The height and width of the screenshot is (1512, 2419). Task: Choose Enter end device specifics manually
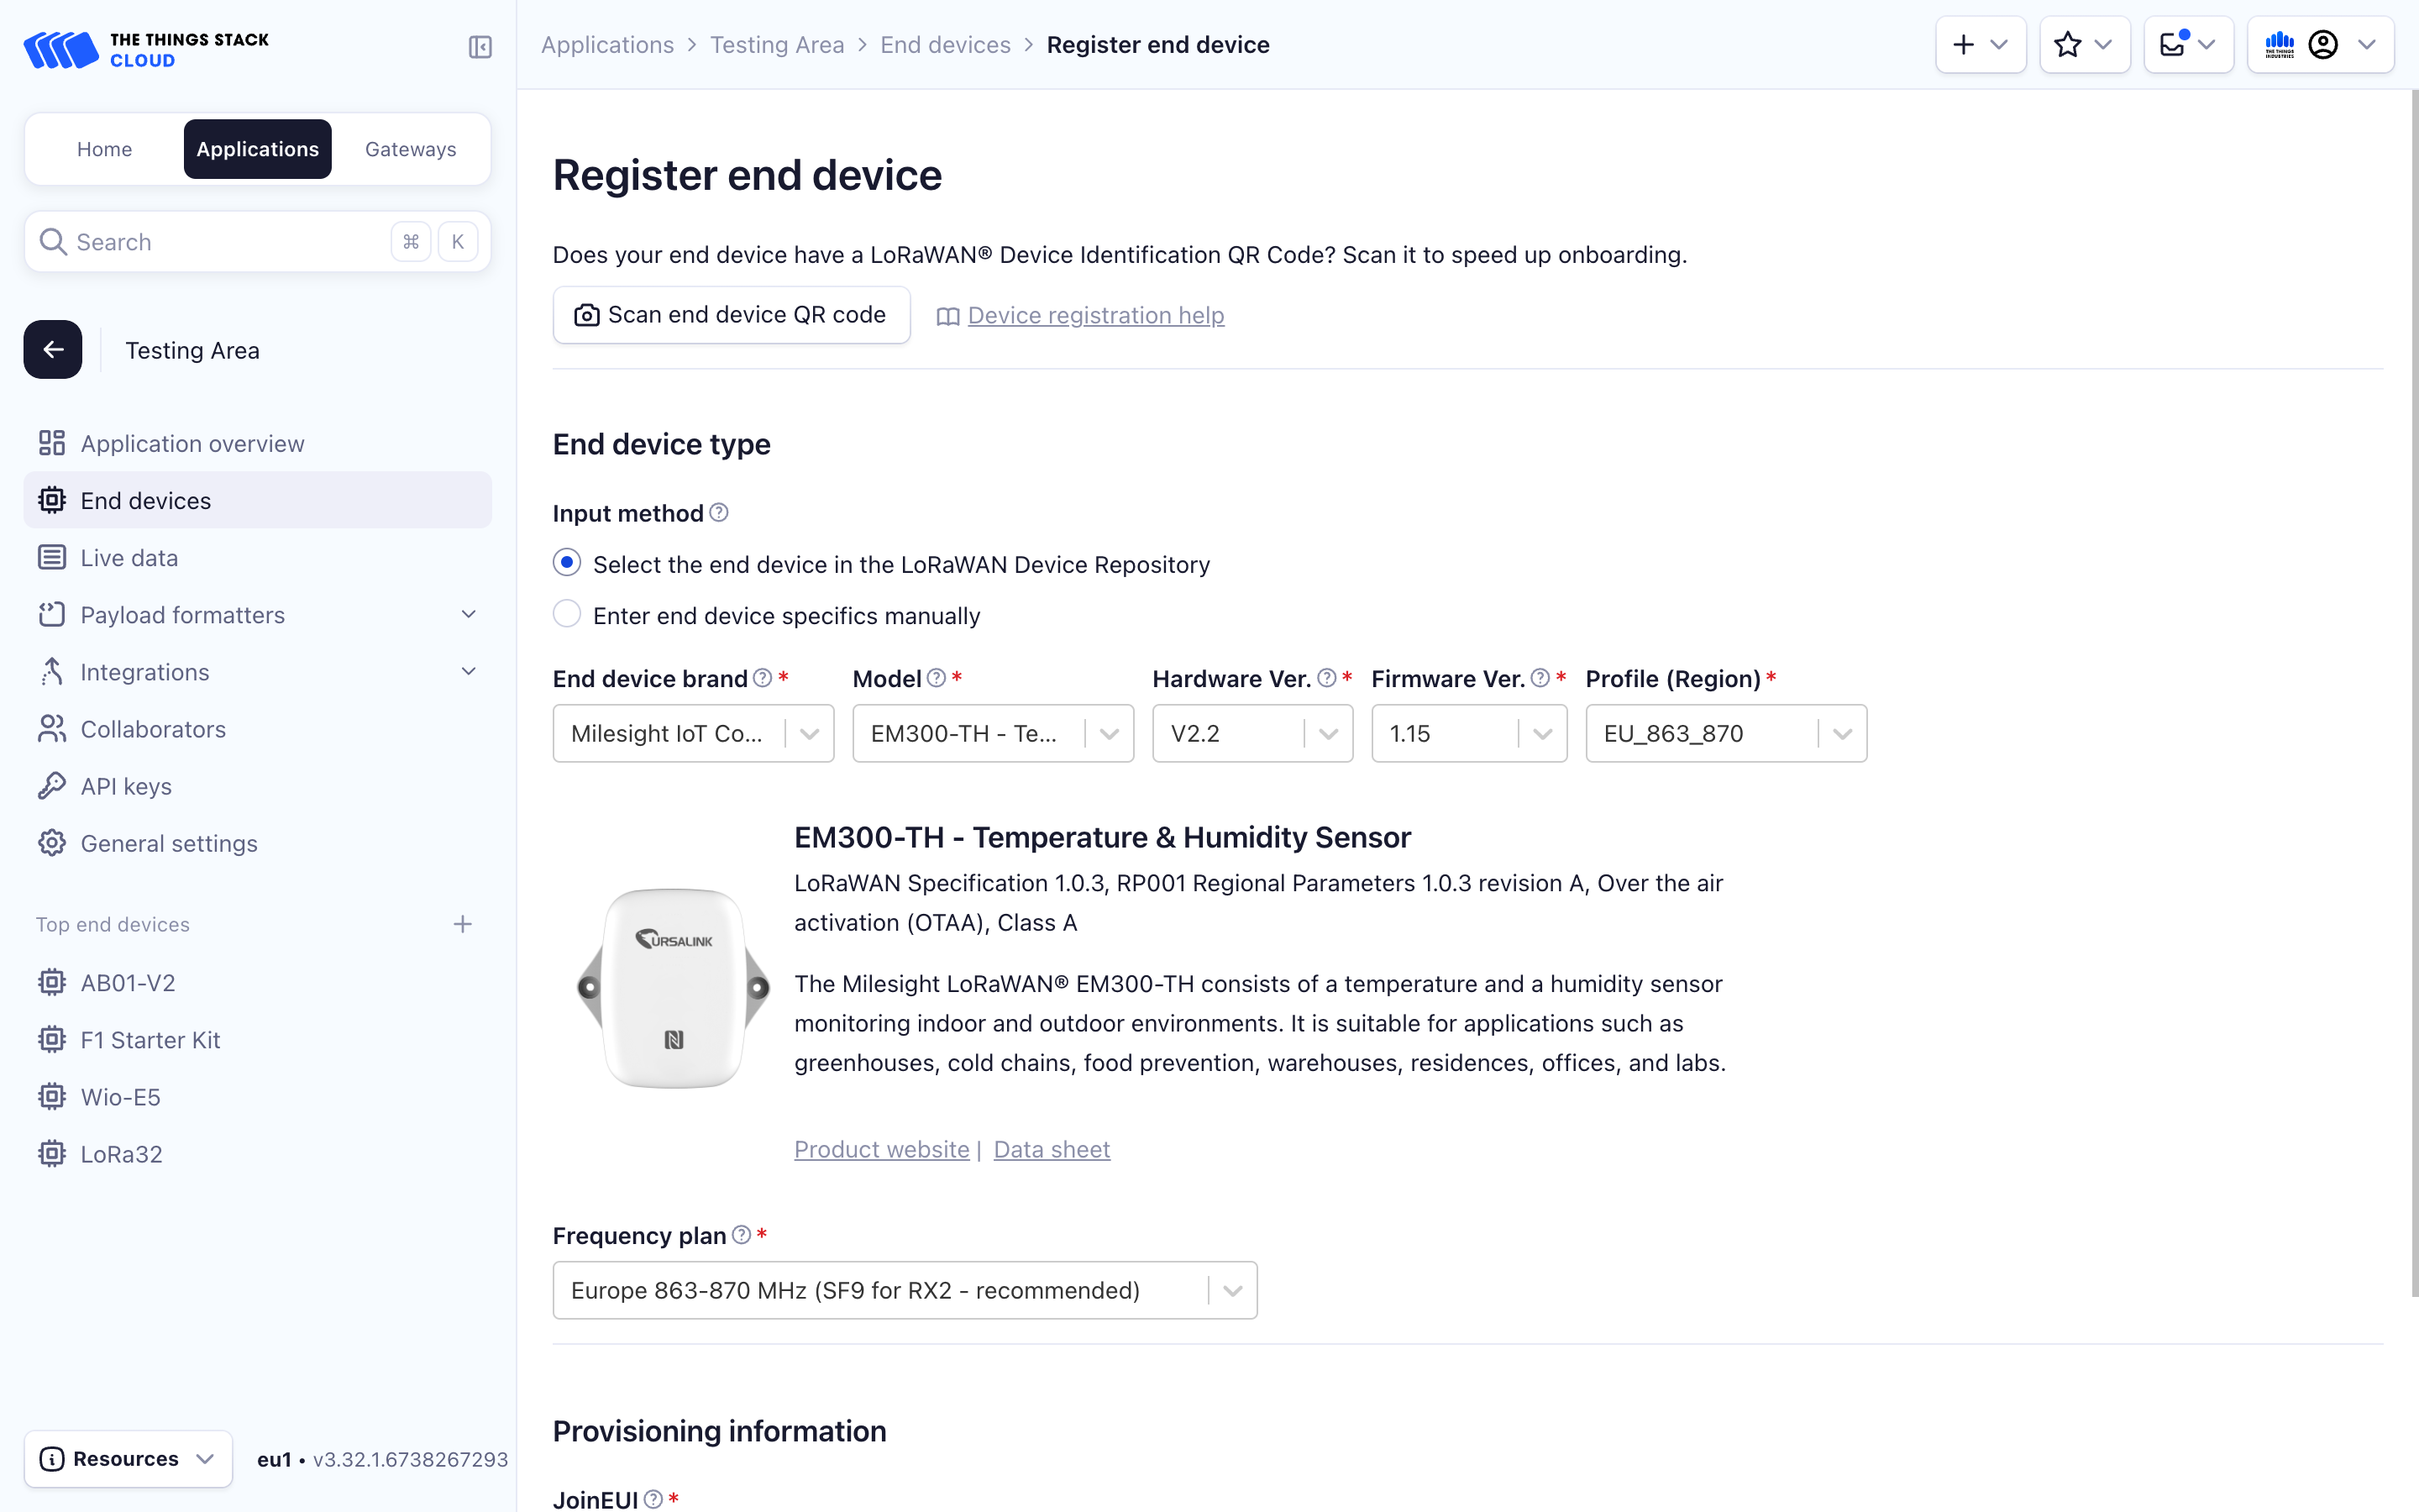[567, 613]
